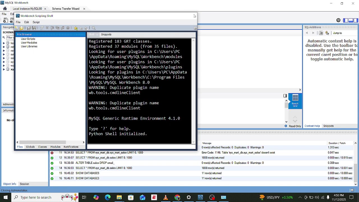Click the lightning run icon in shell toolbar
This screenshot has width=359, height=202.
coord(42,28)
